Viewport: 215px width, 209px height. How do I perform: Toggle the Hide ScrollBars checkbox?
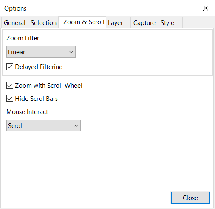[x=10, y=98]
